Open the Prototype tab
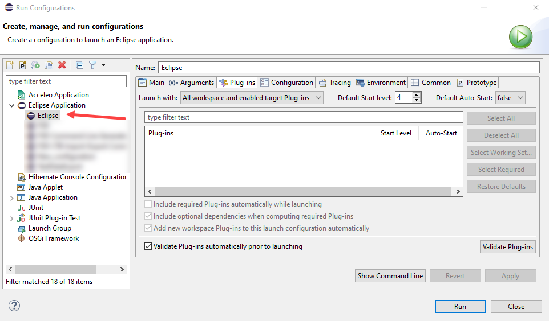This screenshot has width=549, height=321. click(477, 83)
